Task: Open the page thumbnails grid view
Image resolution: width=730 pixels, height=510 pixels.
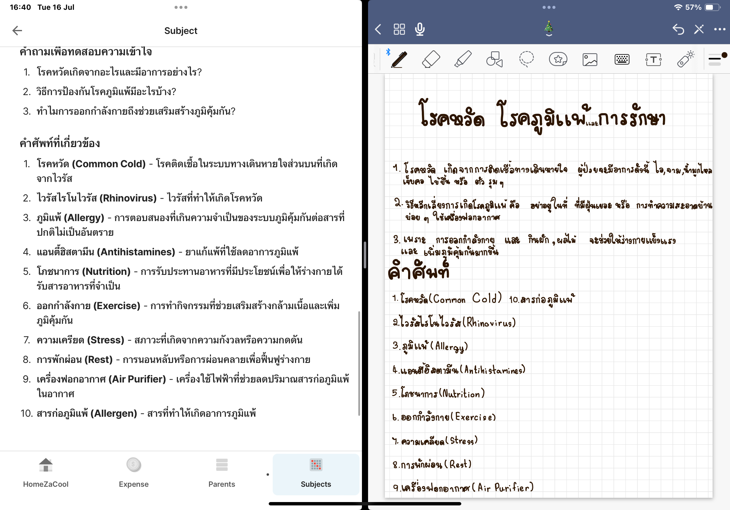Action: [399, 29]
